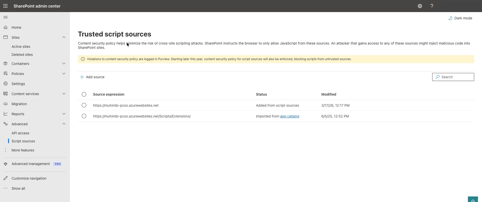This screenshot has width=482, height=202.
Task: Click the plus icon for Add source
Action: pyautogui.click(x=82, y=77)
